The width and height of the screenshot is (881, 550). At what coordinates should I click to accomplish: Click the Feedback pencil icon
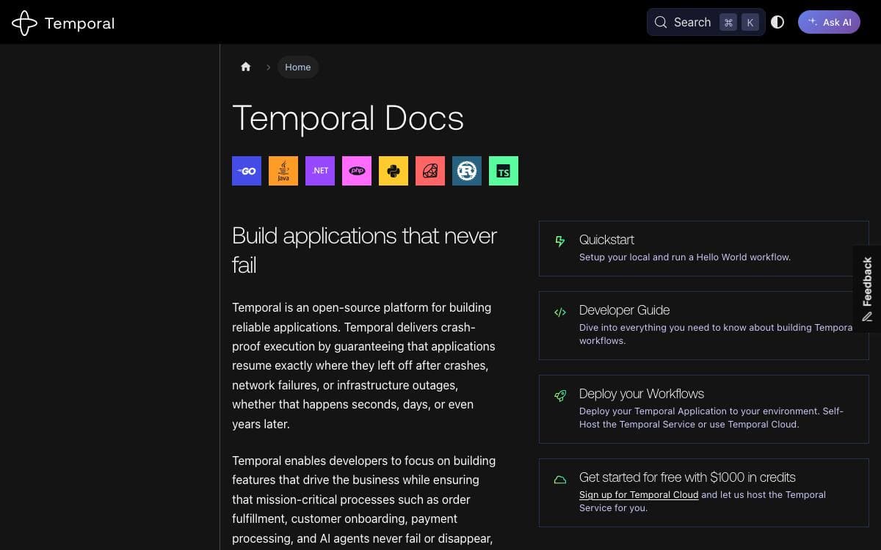pos(867,317)
